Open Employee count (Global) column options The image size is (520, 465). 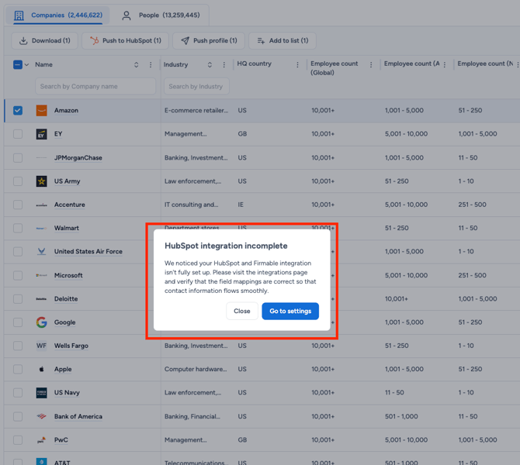tap(371, 64)
